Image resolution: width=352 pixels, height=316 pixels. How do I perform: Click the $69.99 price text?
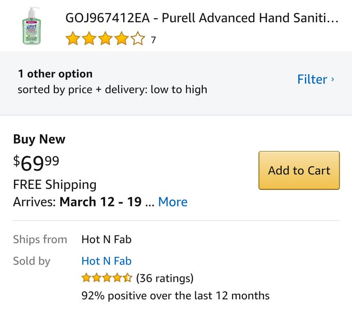tap(36, 163)
